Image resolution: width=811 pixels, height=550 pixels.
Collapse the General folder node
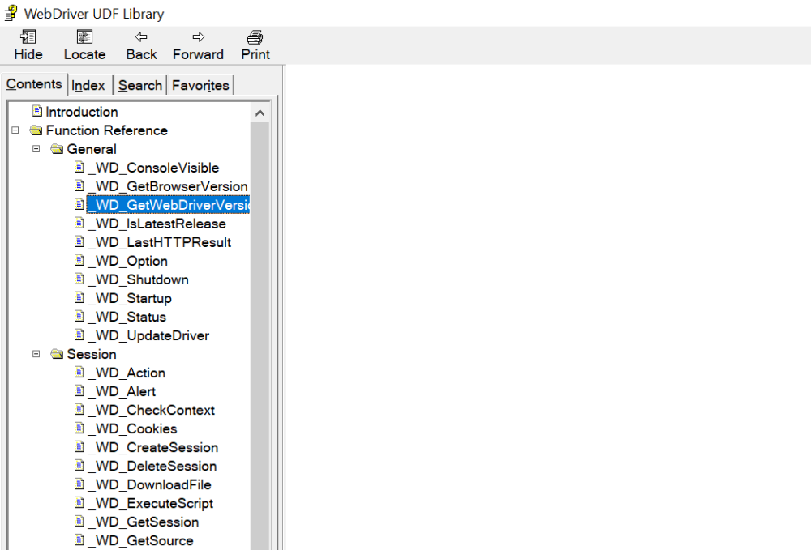coord(36,149)
